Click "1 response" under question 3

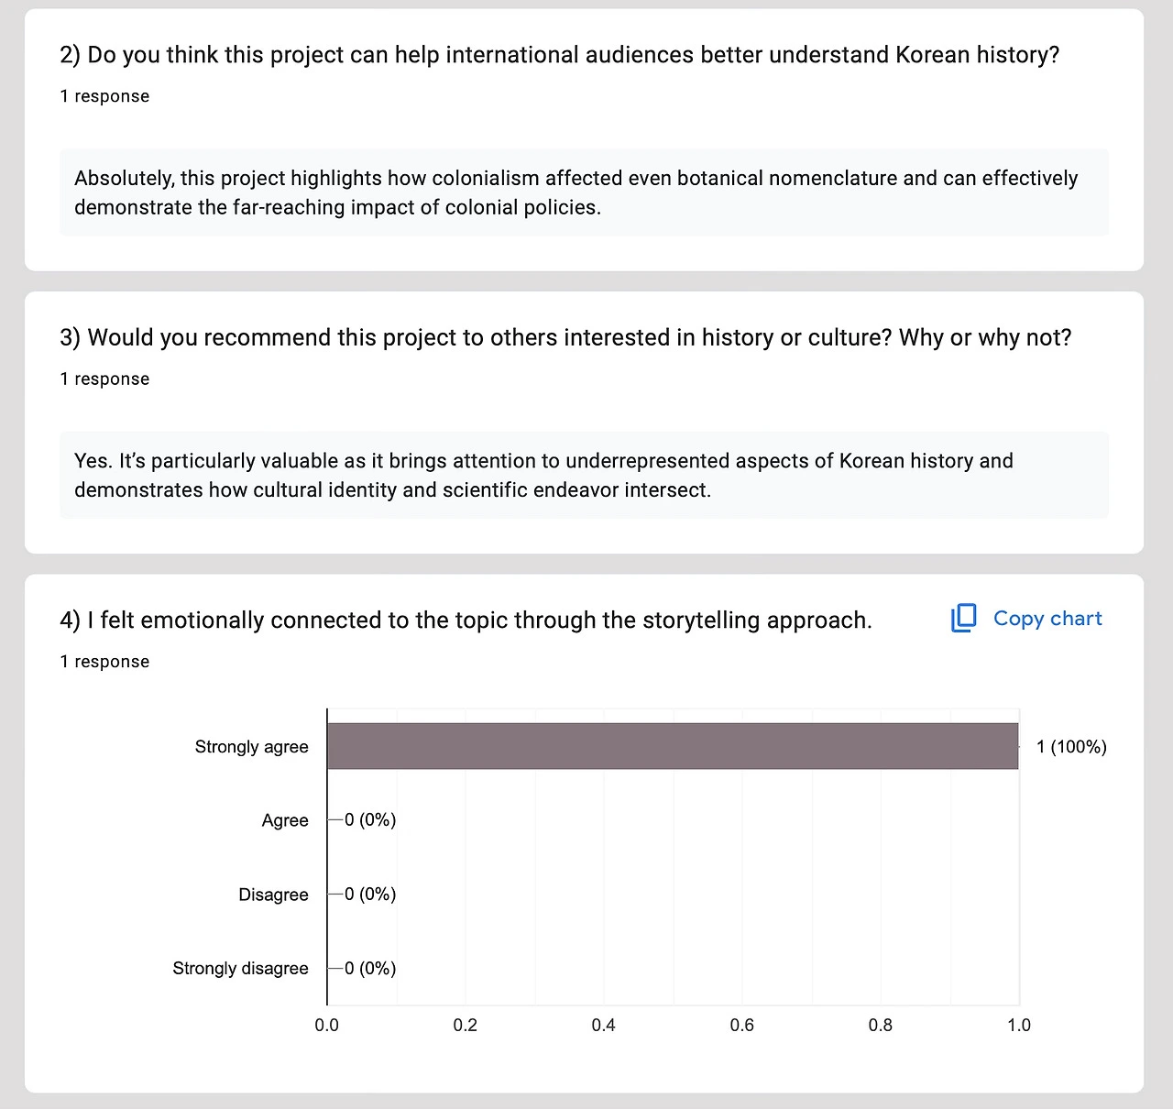point(104,379)
